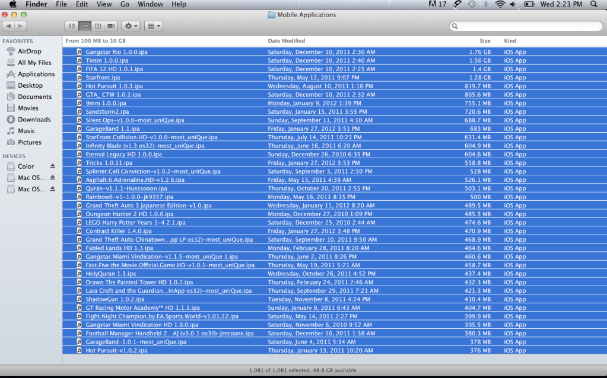Select Sandstorm2.ipa file
The image size is (607, 378).
point(335,111)
